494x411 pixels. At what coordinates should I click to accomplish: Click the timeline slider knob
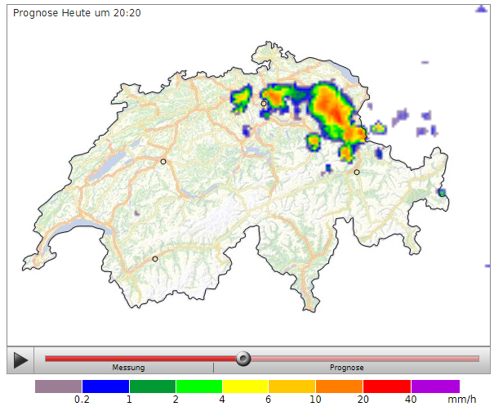[243, 359]
